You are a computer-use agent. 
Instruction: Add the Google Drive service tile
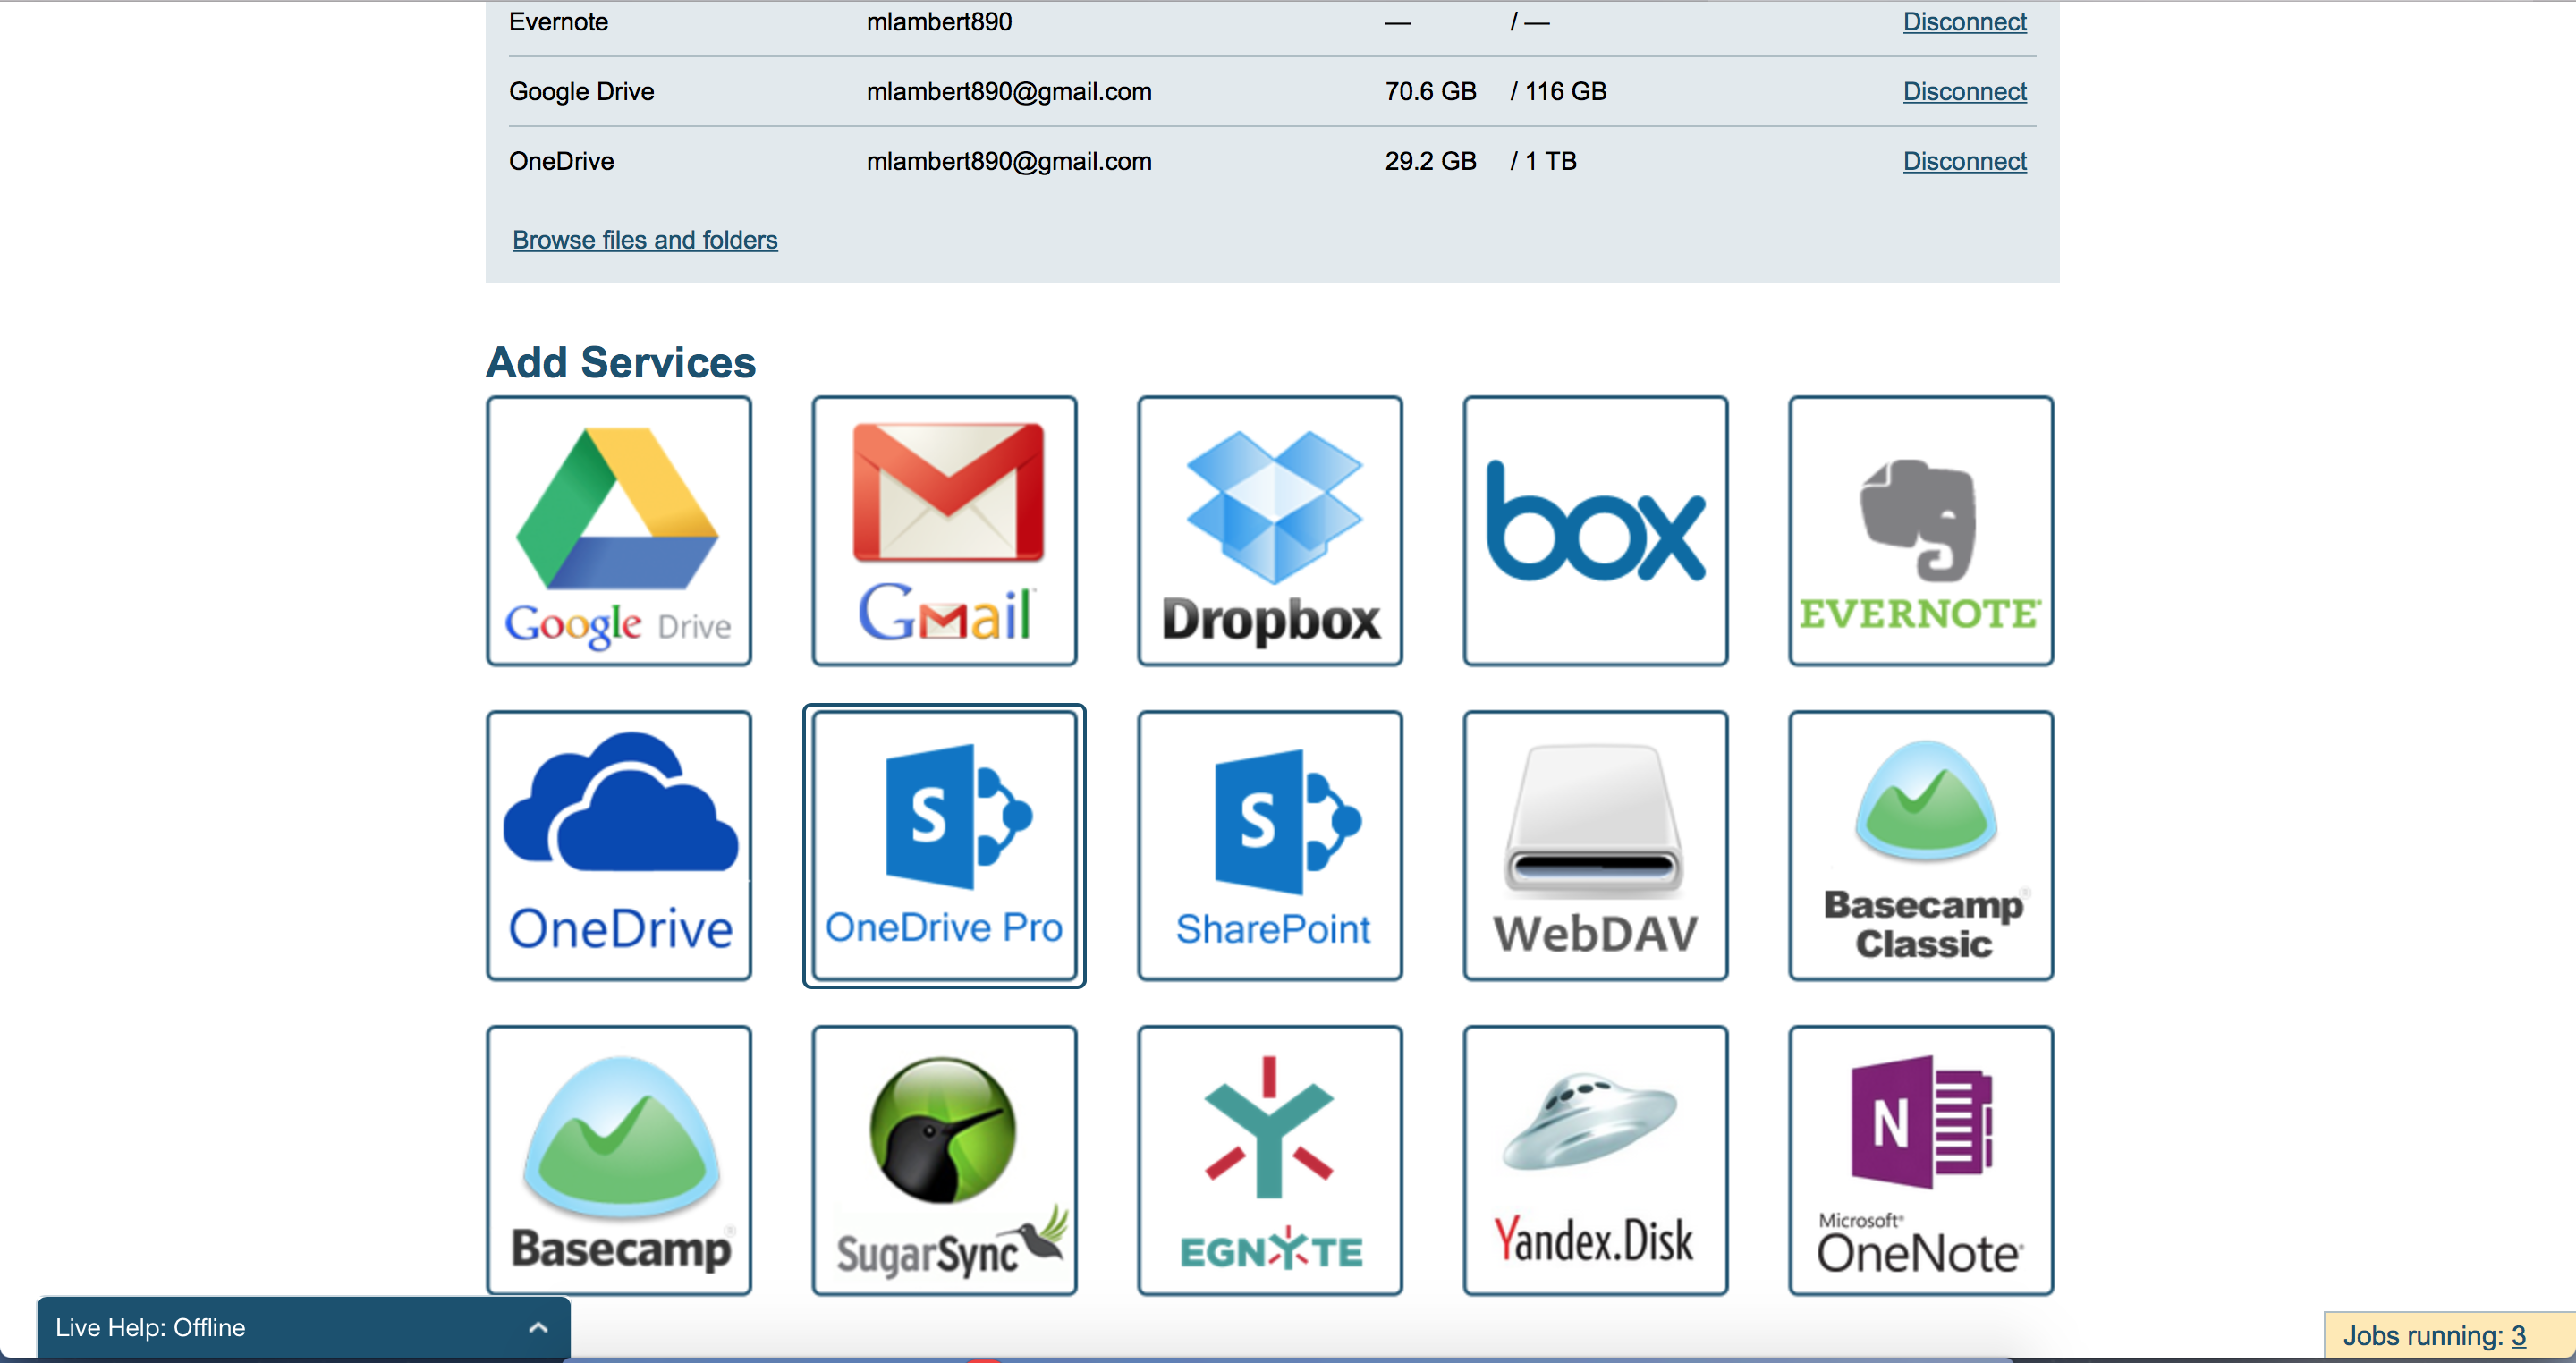coord(618,531)
